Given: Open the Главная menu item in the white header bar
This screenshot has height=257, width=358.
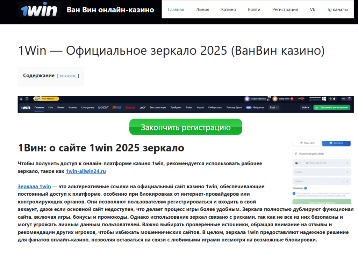Looking at the screenshot, I should (176, 9).
